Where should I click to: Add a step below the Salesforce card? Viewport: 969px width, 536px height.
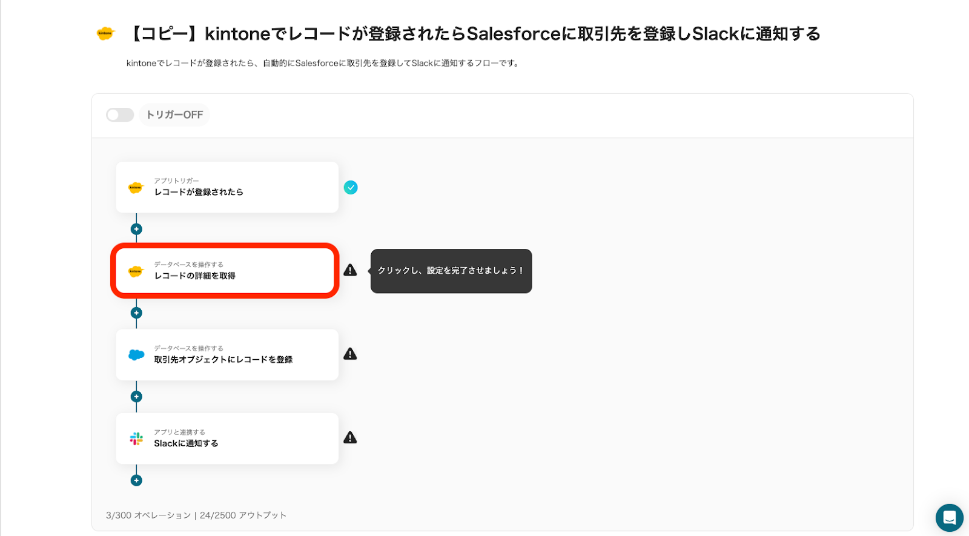click(x=136, y=397)
